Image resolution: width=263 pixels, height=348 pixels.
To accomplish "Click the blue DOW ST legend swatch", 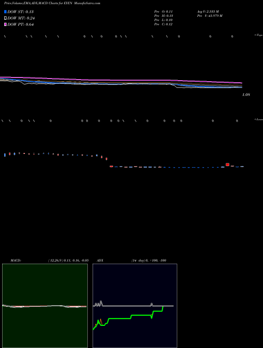I will pos(5,12).
